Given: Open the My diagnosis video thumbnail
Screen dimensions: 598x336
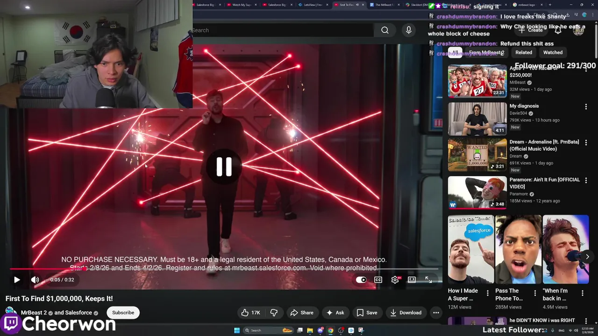Looking at the screenshot, I should [477, 118].
